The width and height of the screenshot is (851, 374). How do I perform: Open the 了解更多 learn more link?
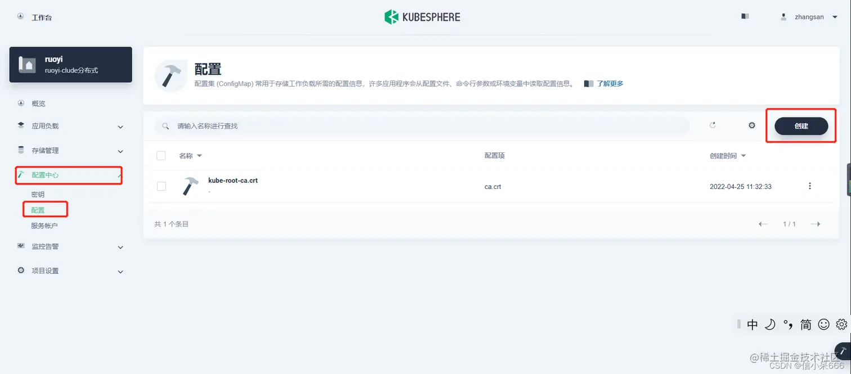[x=610, y=84]
